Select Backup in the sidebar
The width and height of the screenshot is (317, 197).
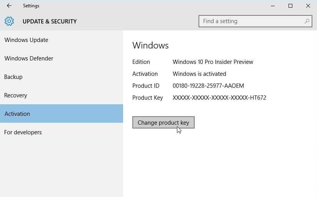[x=13, y=77]
